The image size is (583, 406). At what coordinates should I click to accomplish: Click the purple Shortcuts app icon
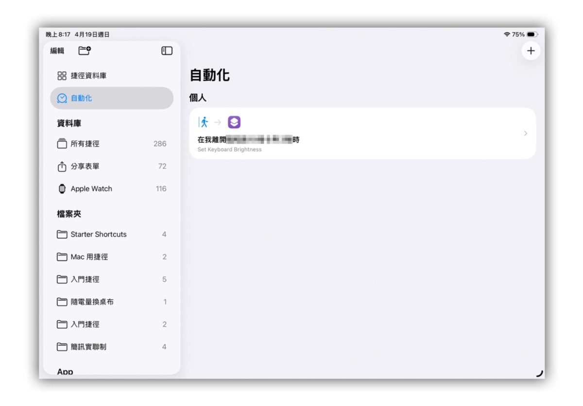(234, 122)
